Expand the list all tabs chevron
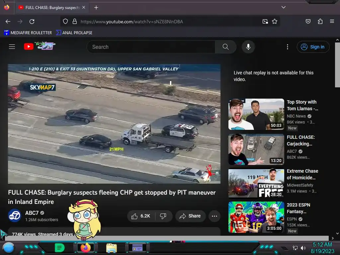The width and height of the screenshot is (340, 255). pyautogui.click(x=284, y=7)
